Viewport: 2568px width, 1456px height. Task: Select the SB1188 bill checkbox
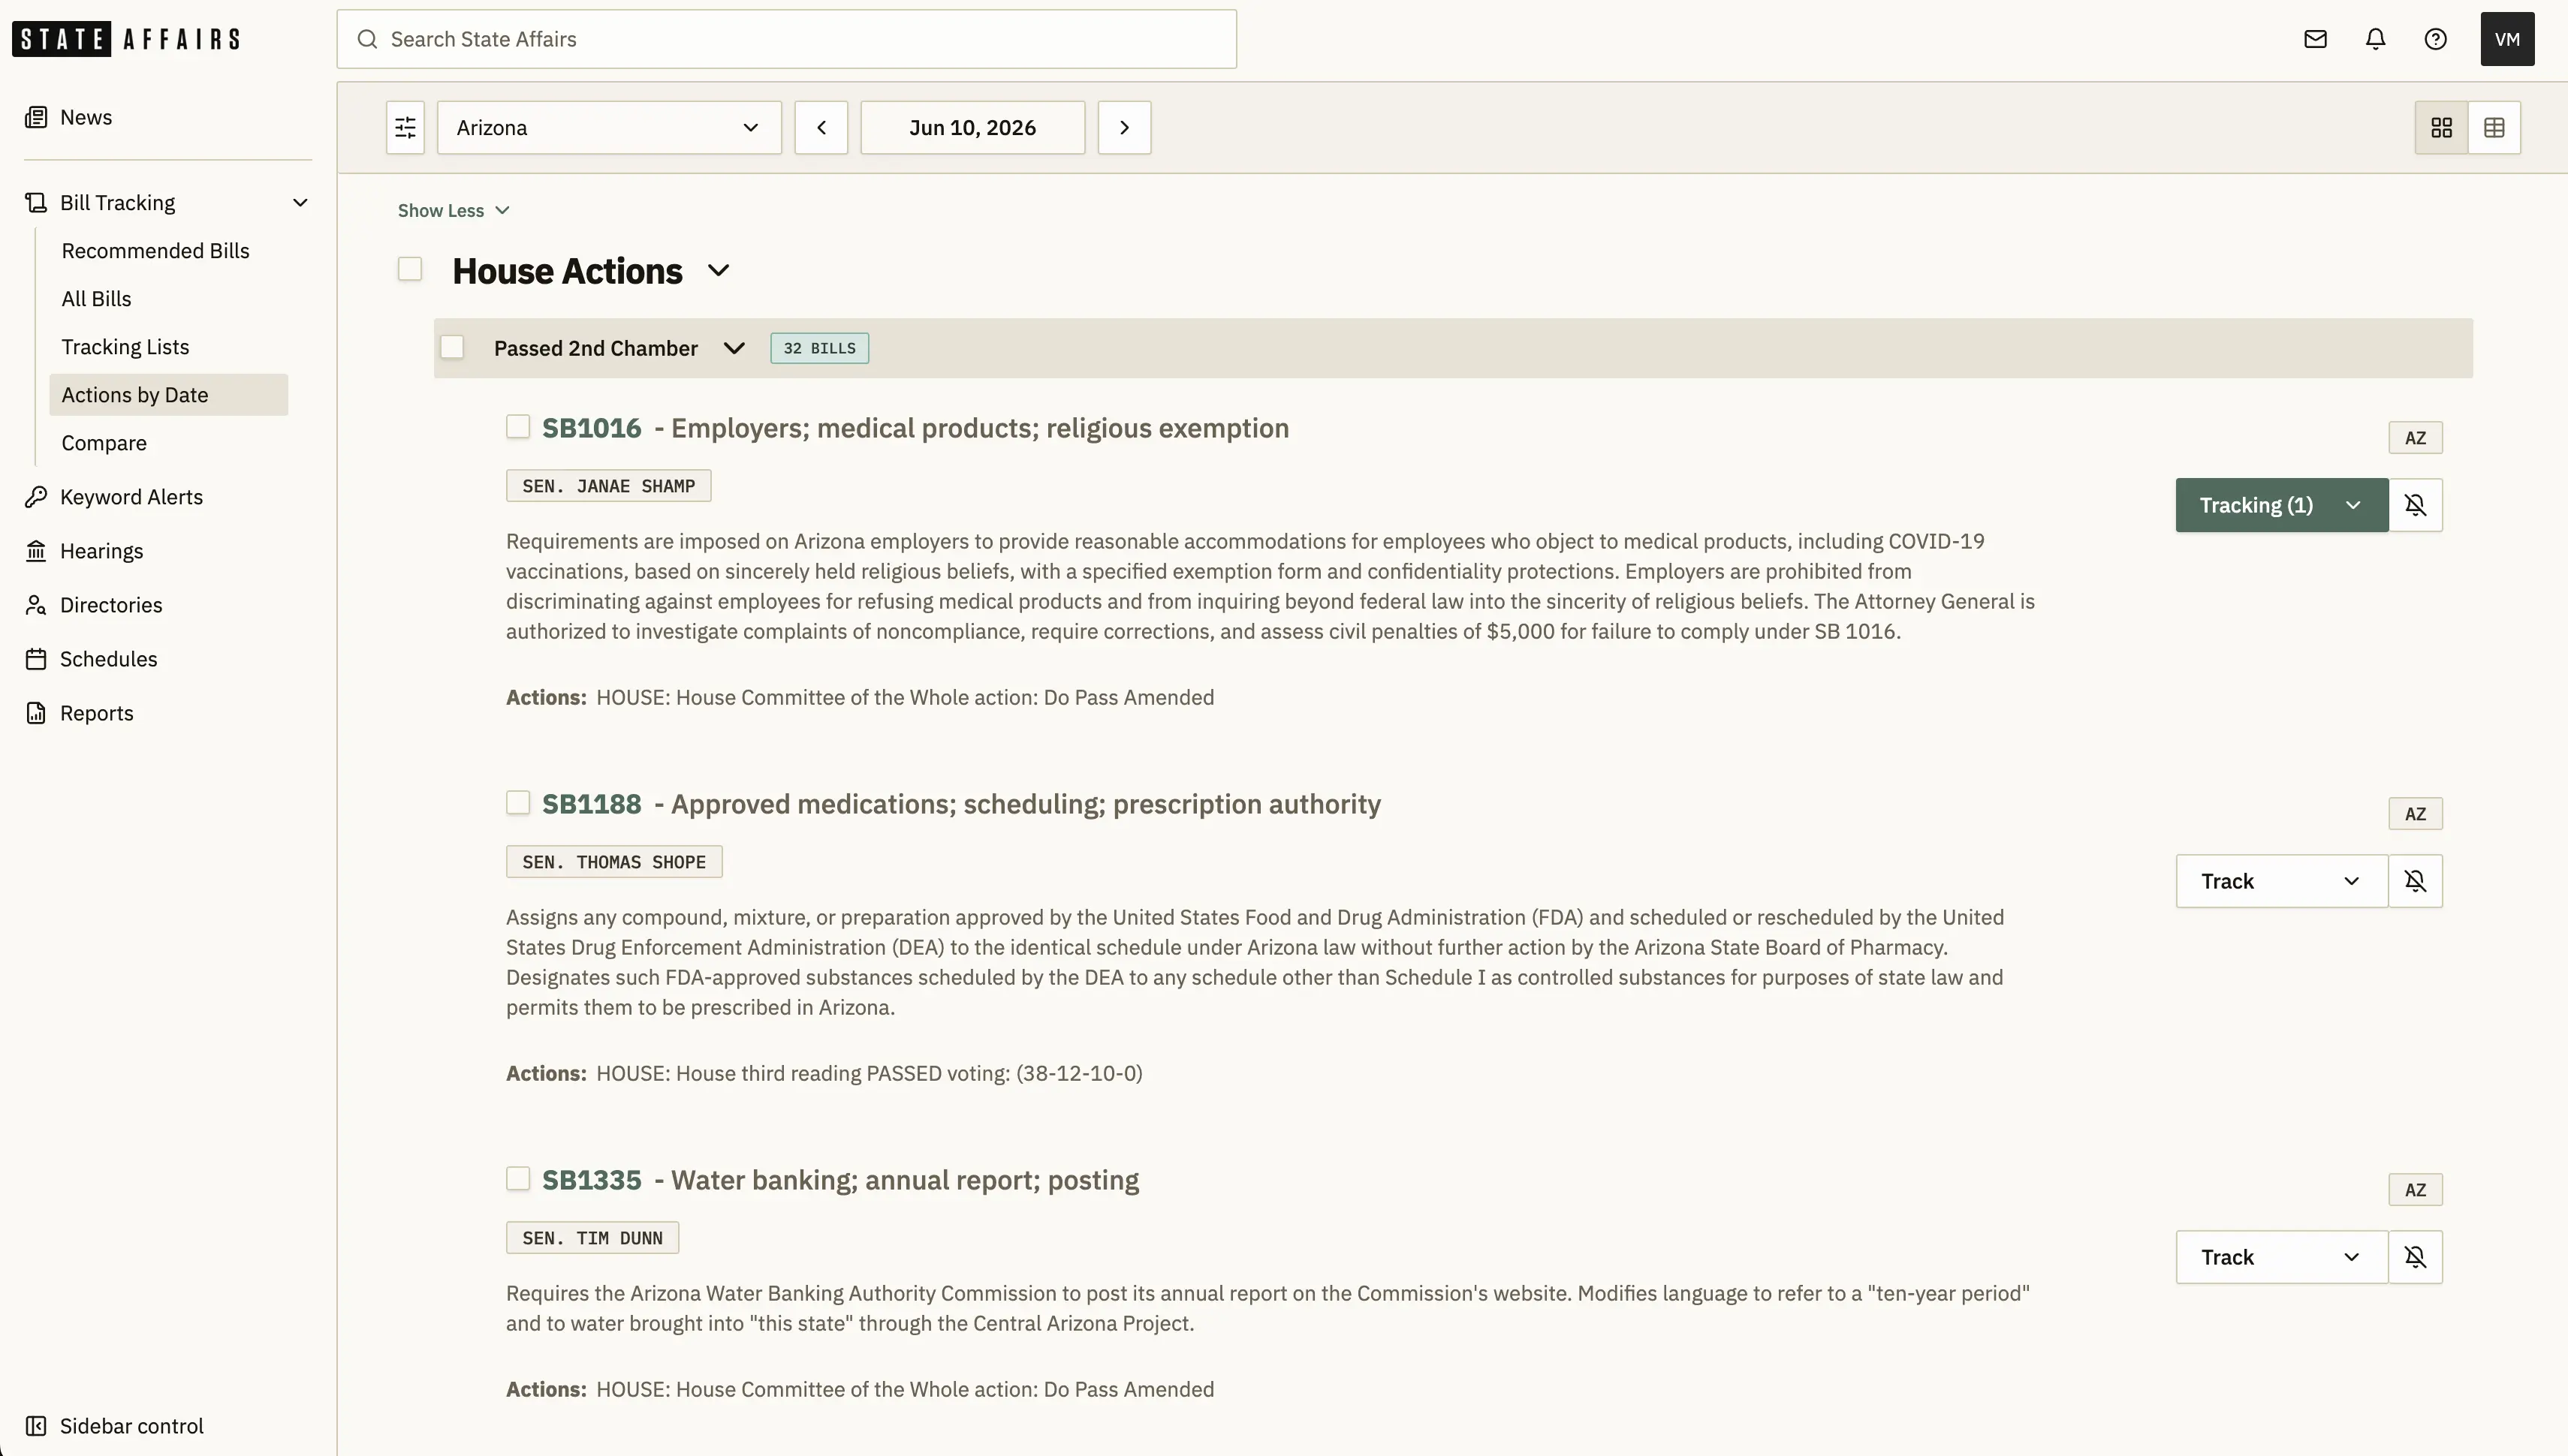(x=517, y=803)
